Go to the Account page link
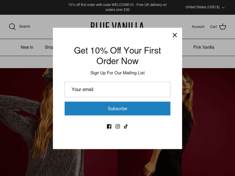The width and height of the screenshot is (235, 176). coord(198,27)
